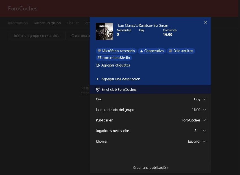Click the Necesidad count value 0
Image resolution: width=240 pixels, height=175 pixels.
118,34
